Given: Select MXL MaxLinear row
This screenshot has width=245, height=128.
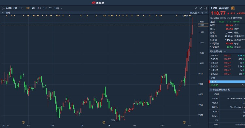Looking at the screenshot, I should click(227, 125).
